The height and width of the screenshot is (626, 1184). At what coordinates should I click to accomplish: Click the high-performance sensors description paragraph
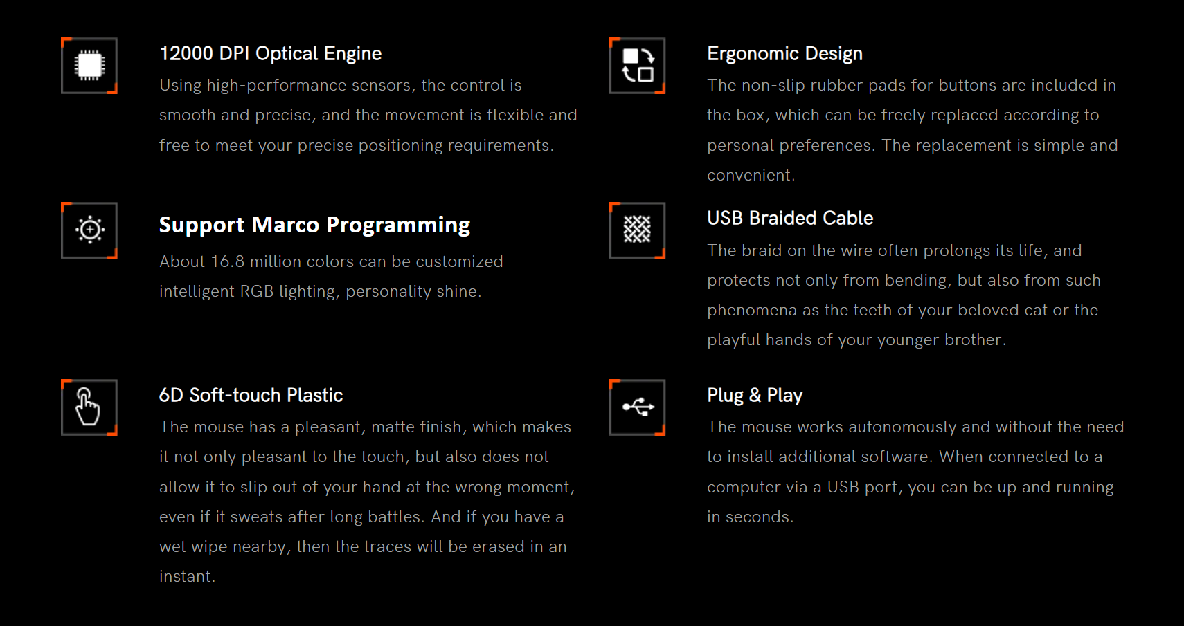point(368,116)
